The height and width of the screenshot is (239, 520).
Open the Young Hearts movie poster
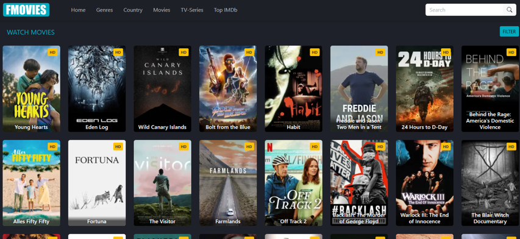[x=32, y=89]
